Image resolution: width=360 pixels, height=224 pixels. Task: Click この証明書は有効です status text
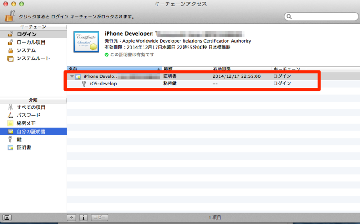point(132,54)
